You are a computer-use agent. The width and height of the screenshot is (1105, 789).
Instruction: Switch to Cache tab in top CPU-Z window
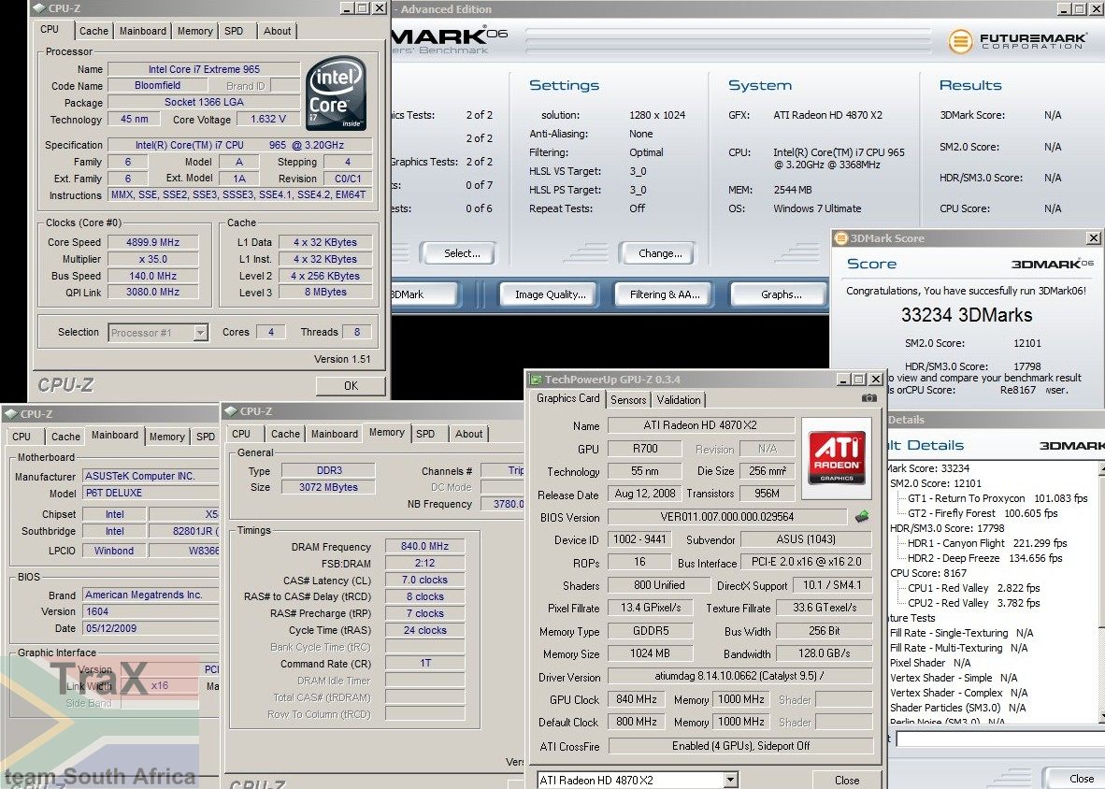pyautogui.click(x=93, y=31)
